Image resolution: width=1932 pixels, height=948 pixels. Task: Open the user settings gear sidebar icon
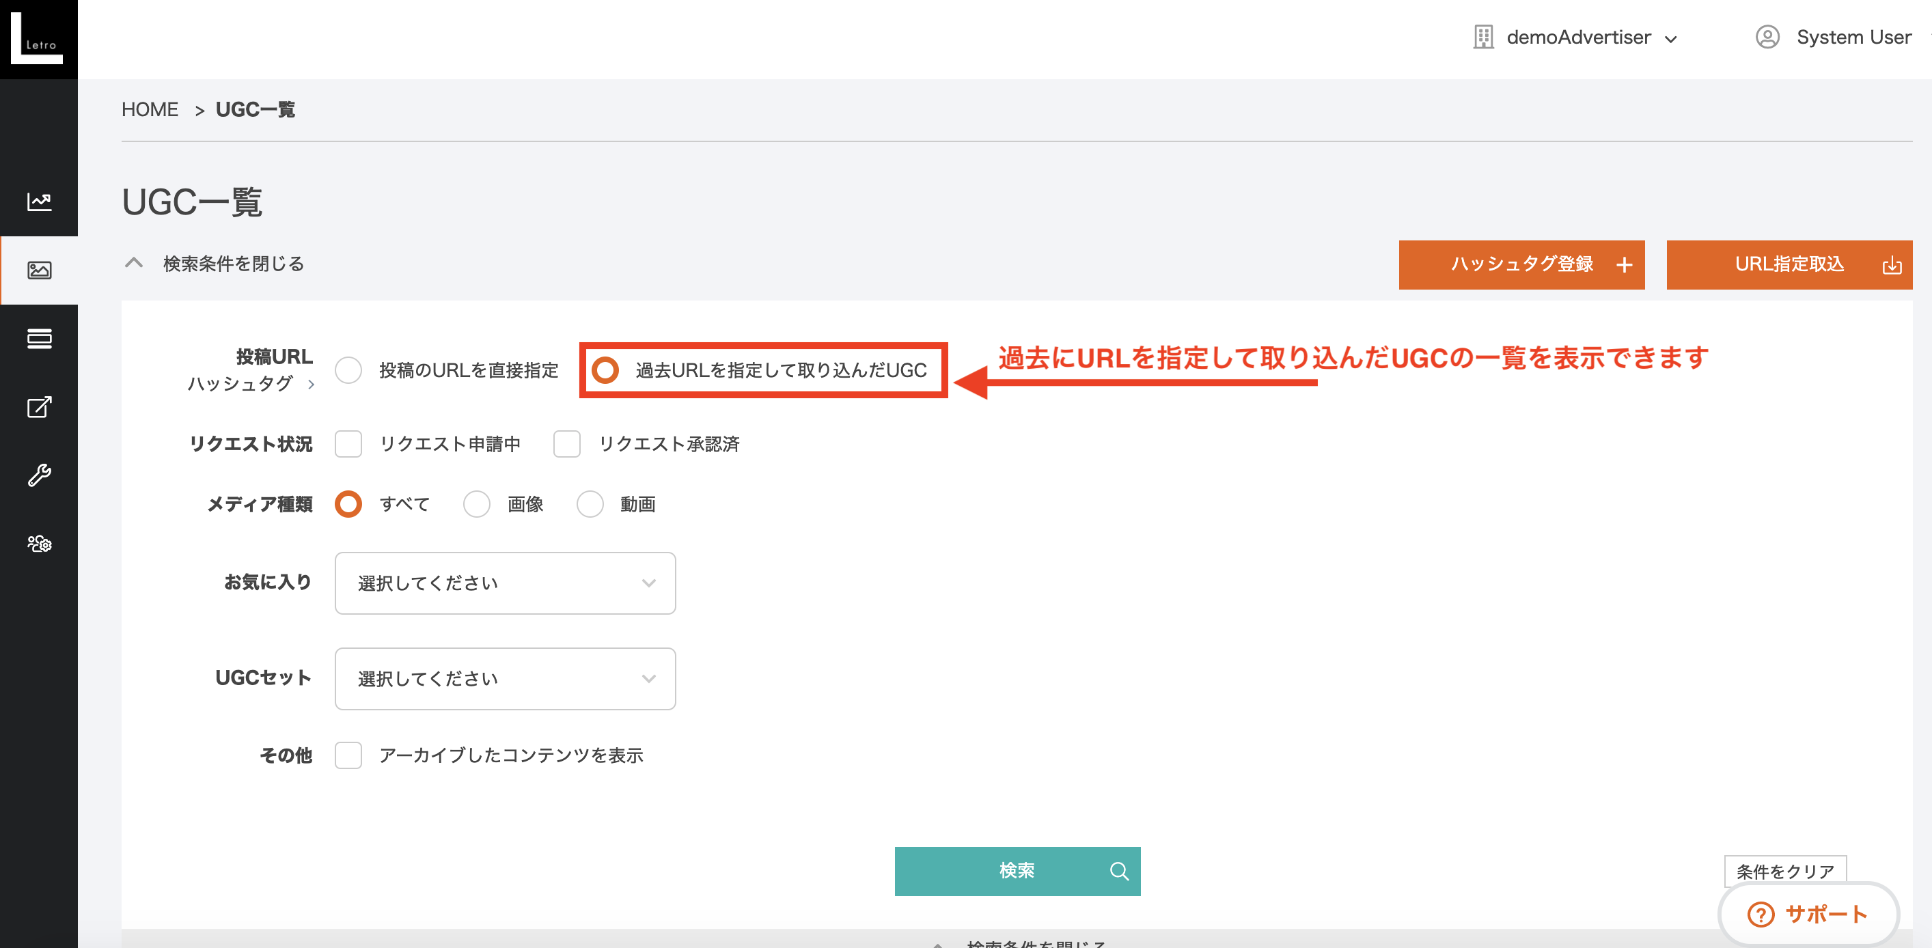(x=39, y=543)
